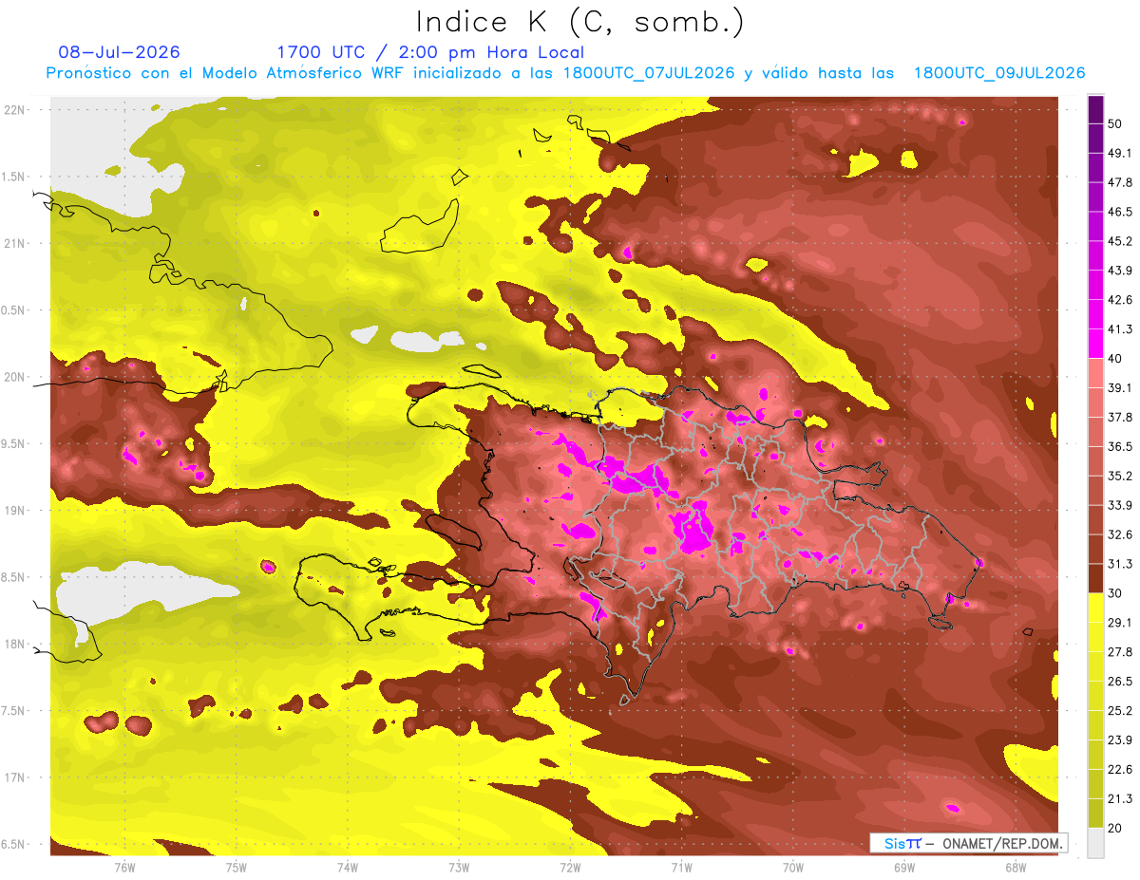Click the "18N" latitude label
The image size is (1140, 880).
click(16, 645)
